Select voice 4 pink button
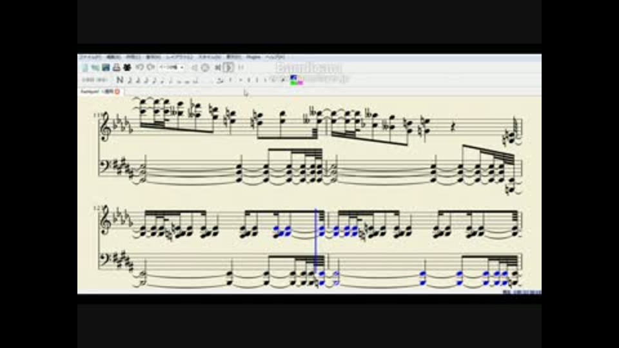This screenshot has height=348, width=619. [300, 83]
